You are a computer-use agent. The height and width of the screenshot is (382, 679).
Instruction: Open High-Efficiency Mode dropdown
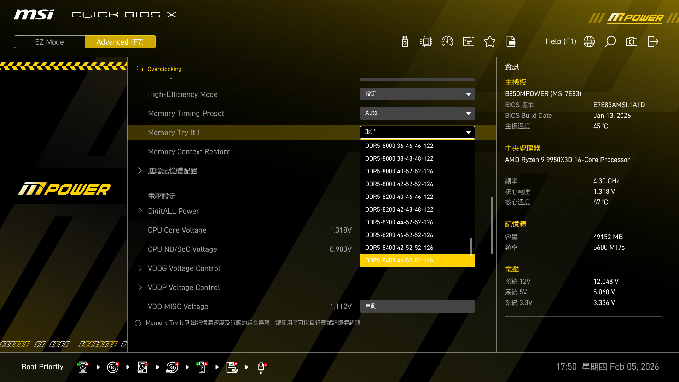click(417, 94)
